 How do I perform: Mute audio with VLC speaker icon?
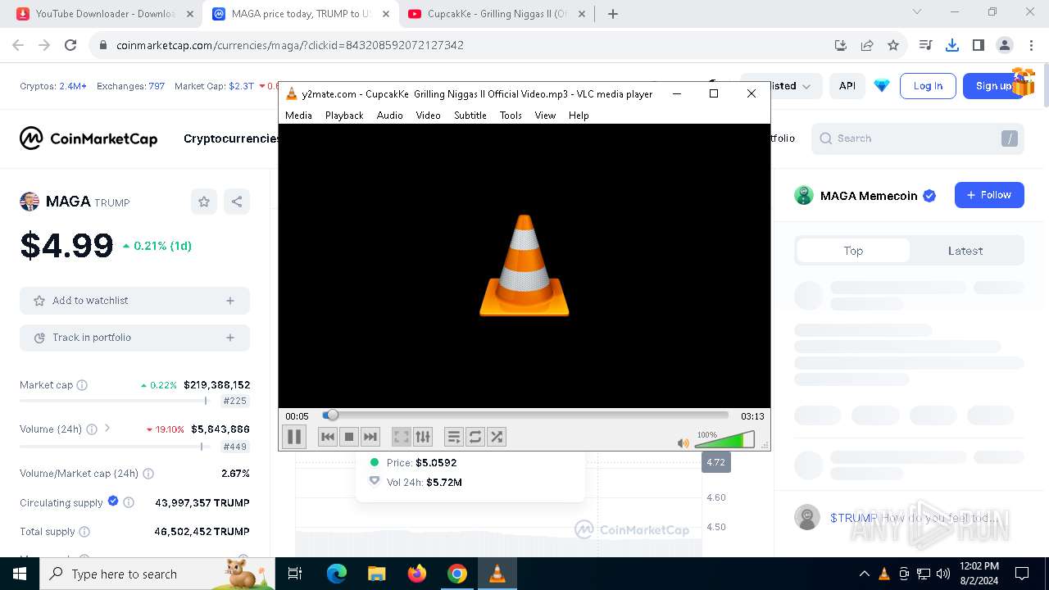coord(683,443)
